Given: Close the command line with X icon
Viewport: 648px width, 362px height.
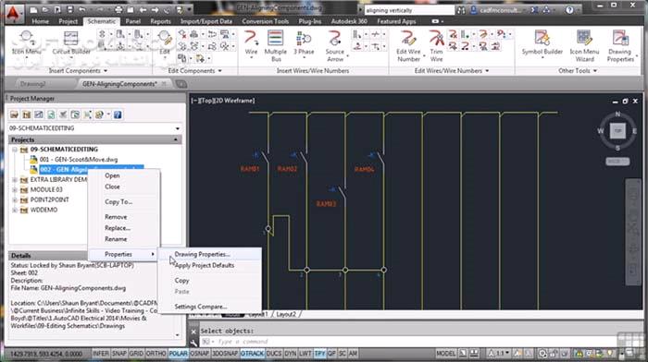Looking at the screenshot, I should 193,332.
